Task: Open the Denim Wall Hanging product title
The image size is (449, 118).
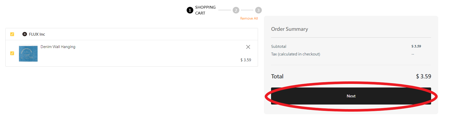Action: [58, 47]
